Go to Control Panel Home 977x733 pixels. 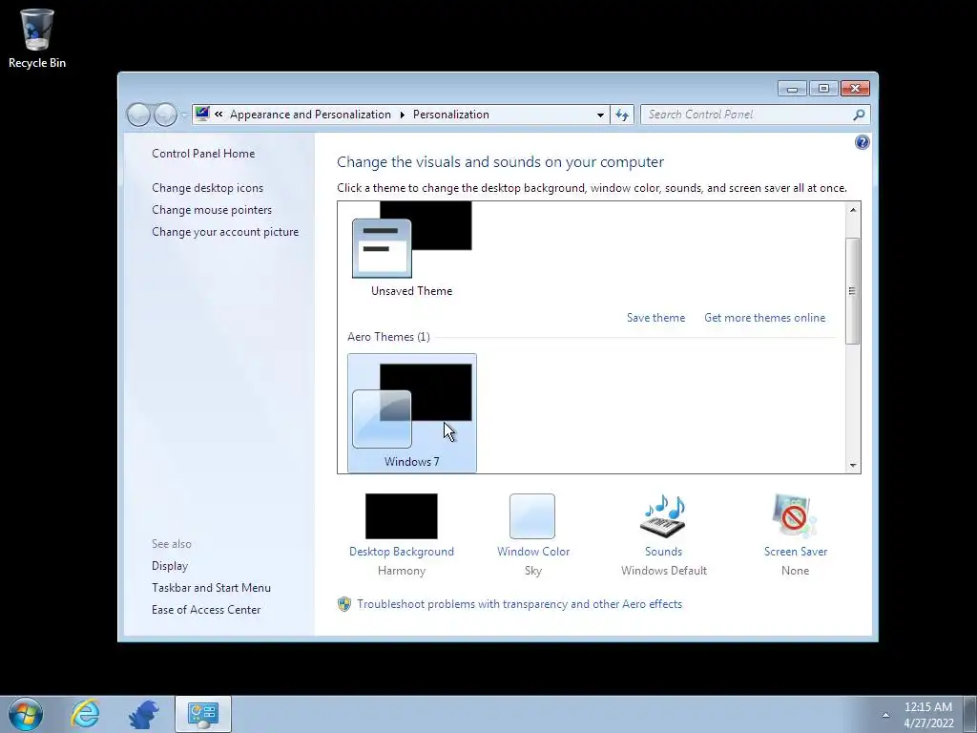pos(203,154)
